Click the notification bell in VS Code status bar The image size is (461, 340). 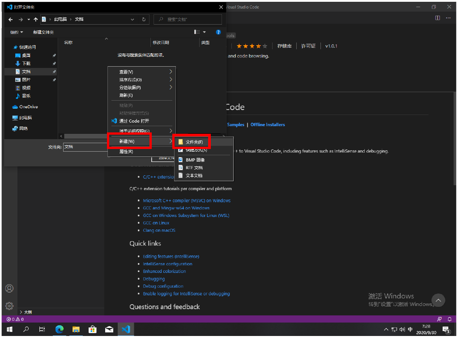coord(450,319)
